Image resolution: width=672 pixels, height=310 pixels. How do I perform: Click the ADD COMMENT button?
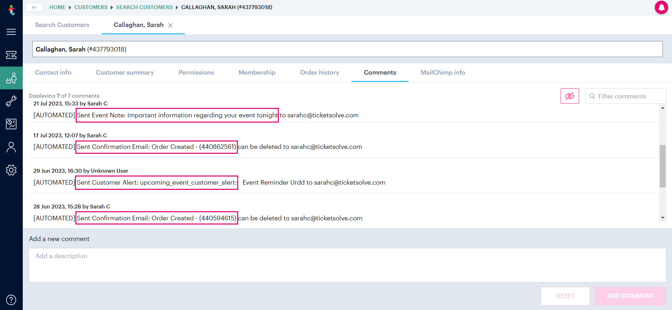click(630, 296)
